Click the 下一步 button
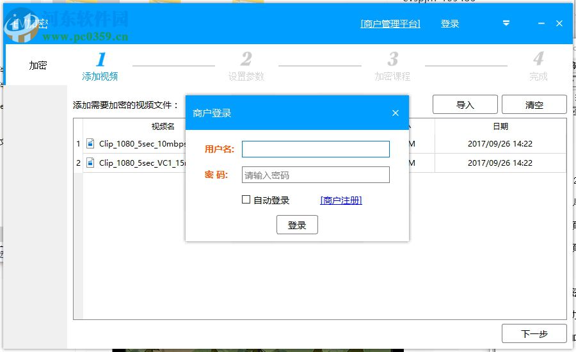This screenshot has height=352, width=576. click(534, 333)
